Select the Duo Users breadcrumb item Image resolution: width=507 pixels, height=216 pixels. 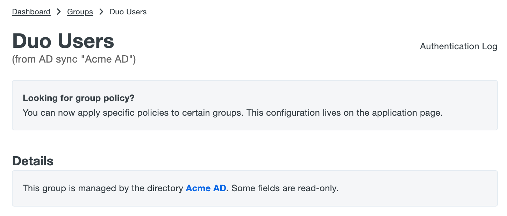(128, 12)
